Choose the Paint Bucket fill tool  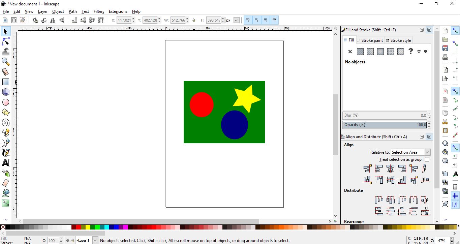point(6,193)
